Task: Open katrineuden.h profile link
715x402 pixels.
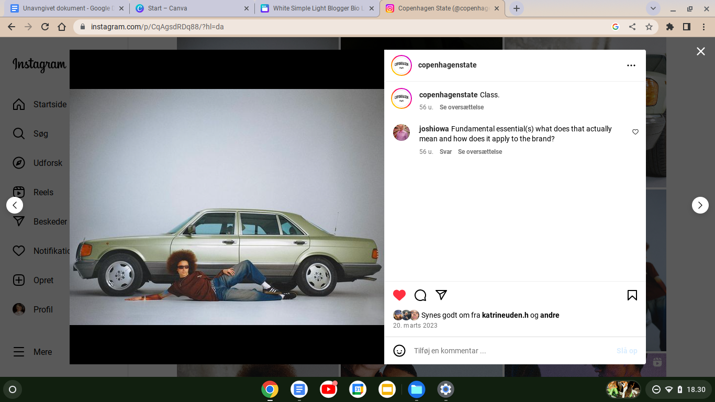Action: tap(505, 315)
